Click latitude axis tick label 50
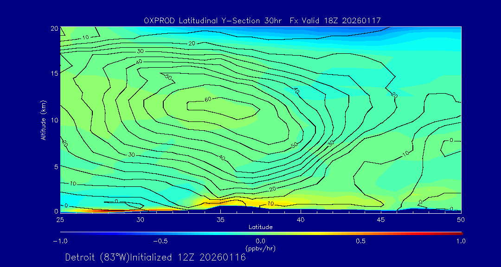Image resolution: width=501 pixels, height=267 pixels. [x=461, y=220]
